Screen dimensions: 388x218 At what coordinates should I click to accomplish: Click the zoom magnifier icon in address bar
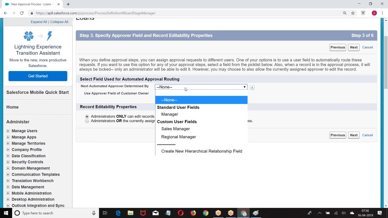pyautogui.click(x=345, y=13)
